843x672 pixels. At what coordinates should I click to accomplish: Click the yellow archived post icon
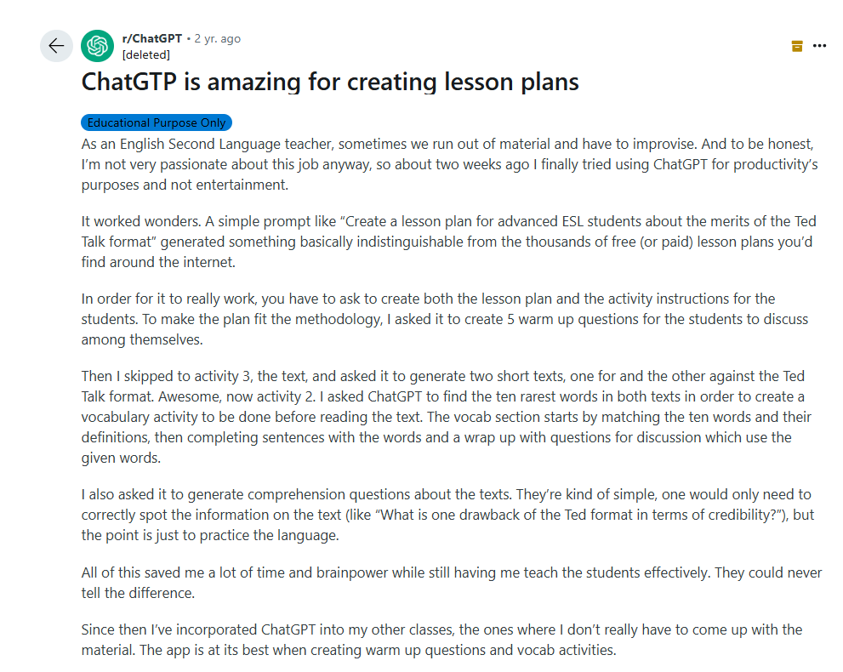pyautogui.click(x=797, y=46)
